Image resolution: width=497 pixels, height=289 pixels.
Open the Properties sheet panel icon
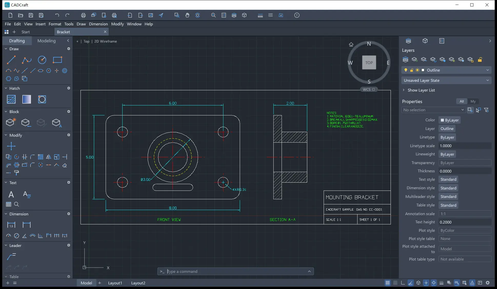coord(442,41)
